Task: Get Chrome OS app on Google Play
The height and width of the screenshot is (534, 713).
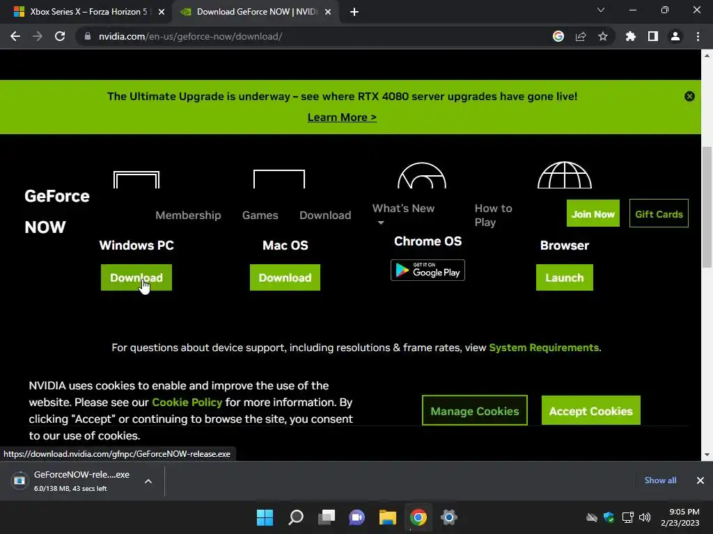Action: tap(428, 270)
